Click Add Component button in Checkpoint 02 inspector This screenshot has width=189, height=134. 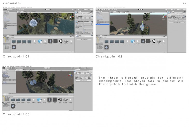177,22
